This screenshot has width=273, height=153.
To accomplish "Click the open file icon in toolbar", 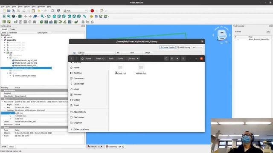I will pyautogui.click(x=9, y=11).
